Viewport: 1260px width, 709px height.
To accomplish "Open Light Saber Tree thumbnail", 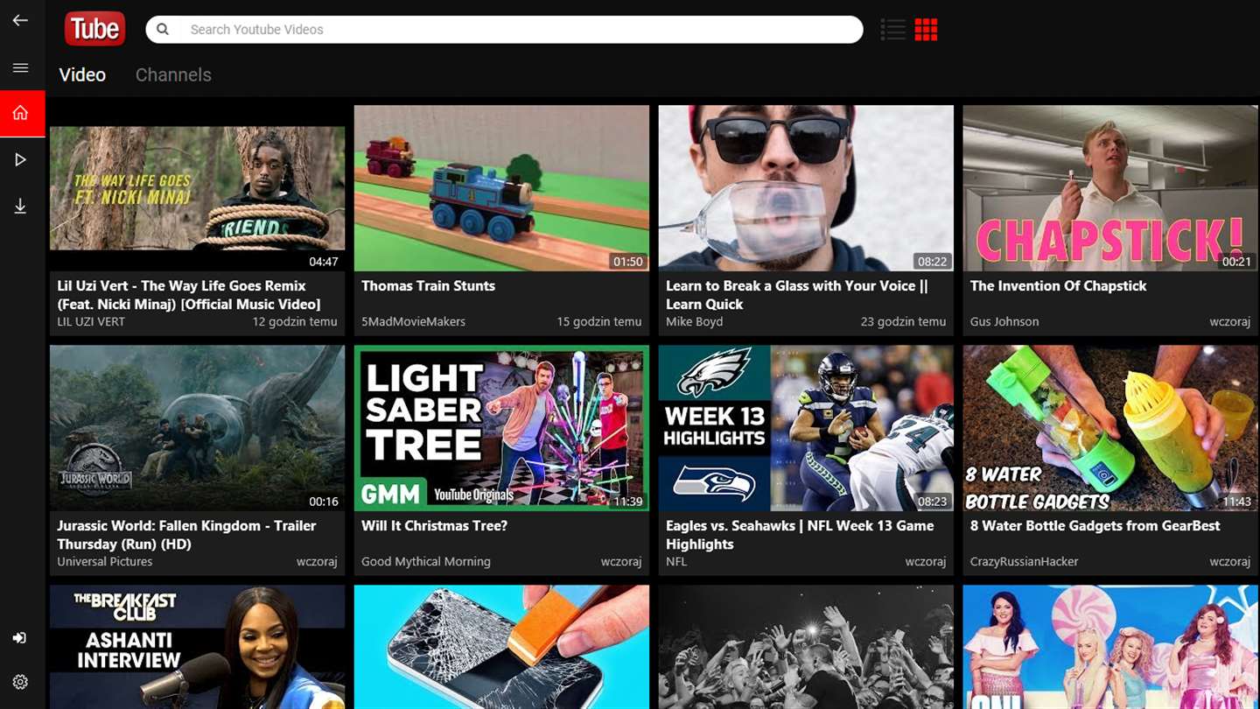I will coord(501,428).
